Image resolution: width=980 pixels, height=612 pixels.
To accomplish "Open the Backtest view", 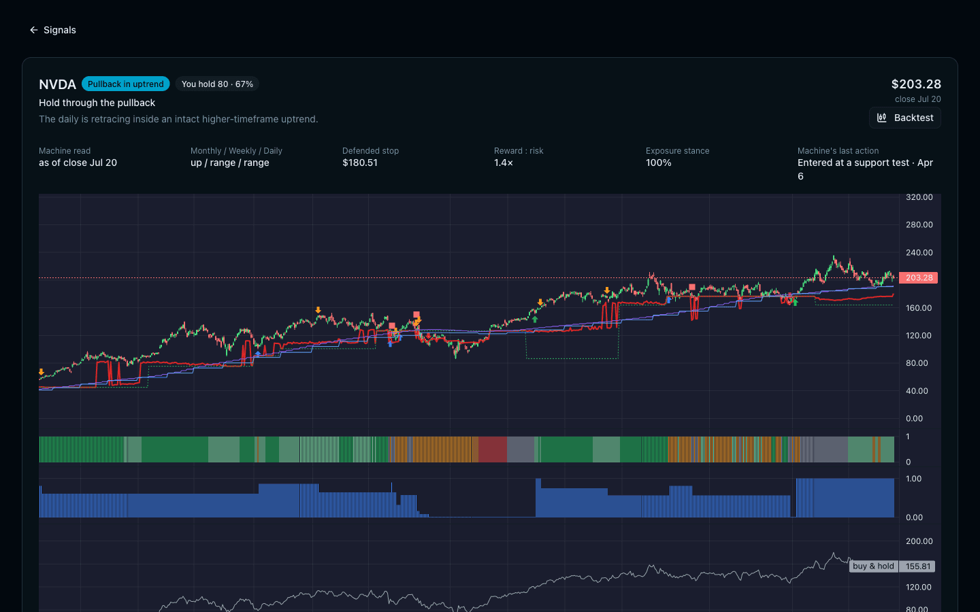I will coord(905,118).
